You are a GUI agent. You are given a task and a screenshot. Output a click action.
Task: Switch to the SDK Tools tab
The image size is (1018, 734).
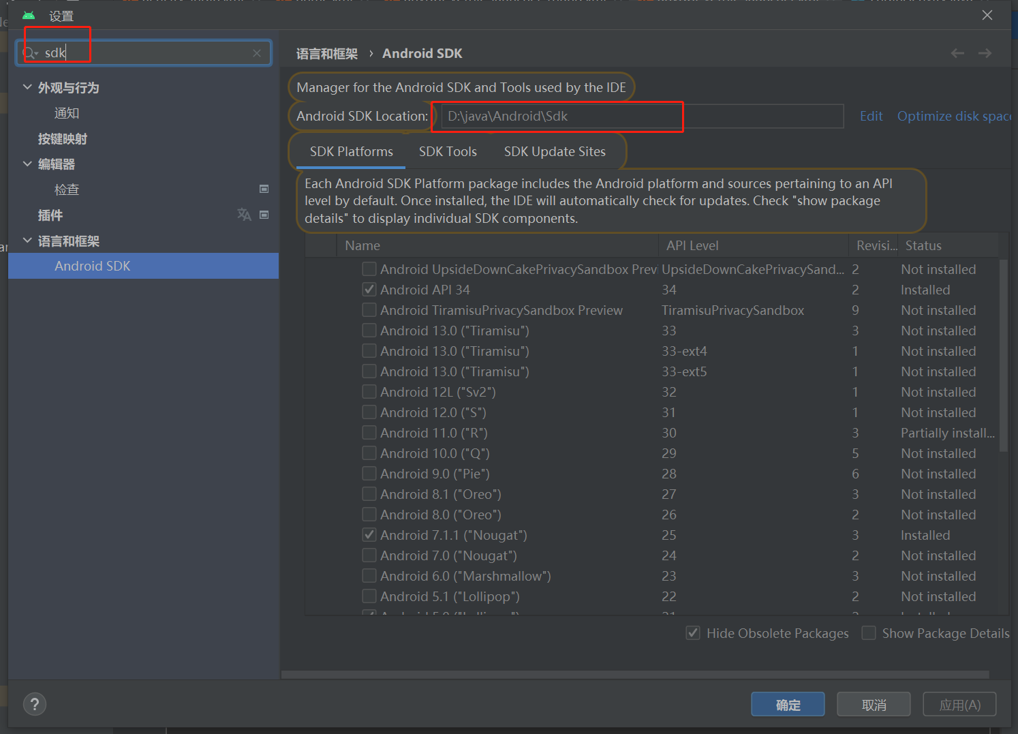(448, 151)
